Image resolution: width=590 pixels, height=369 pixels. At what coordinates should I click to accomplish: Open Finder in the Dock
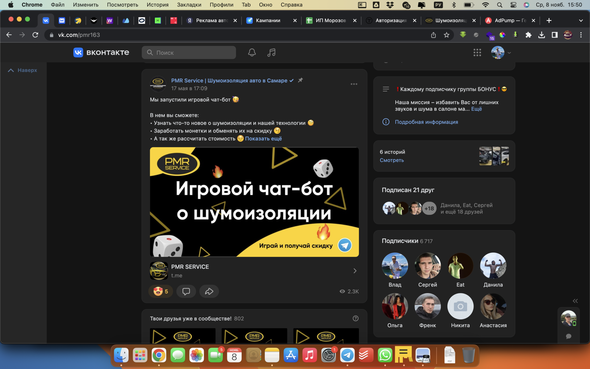click(x=121, y=355)
